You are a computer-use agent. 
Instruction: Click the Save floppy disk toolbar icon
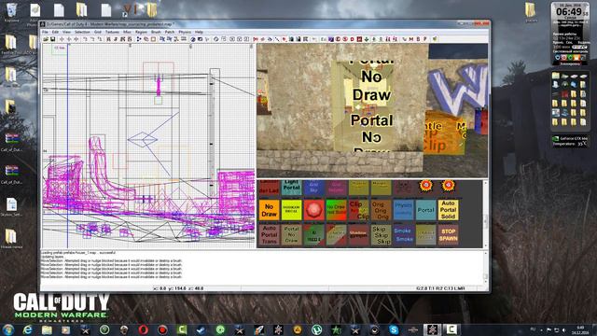(x=52, y=39)
